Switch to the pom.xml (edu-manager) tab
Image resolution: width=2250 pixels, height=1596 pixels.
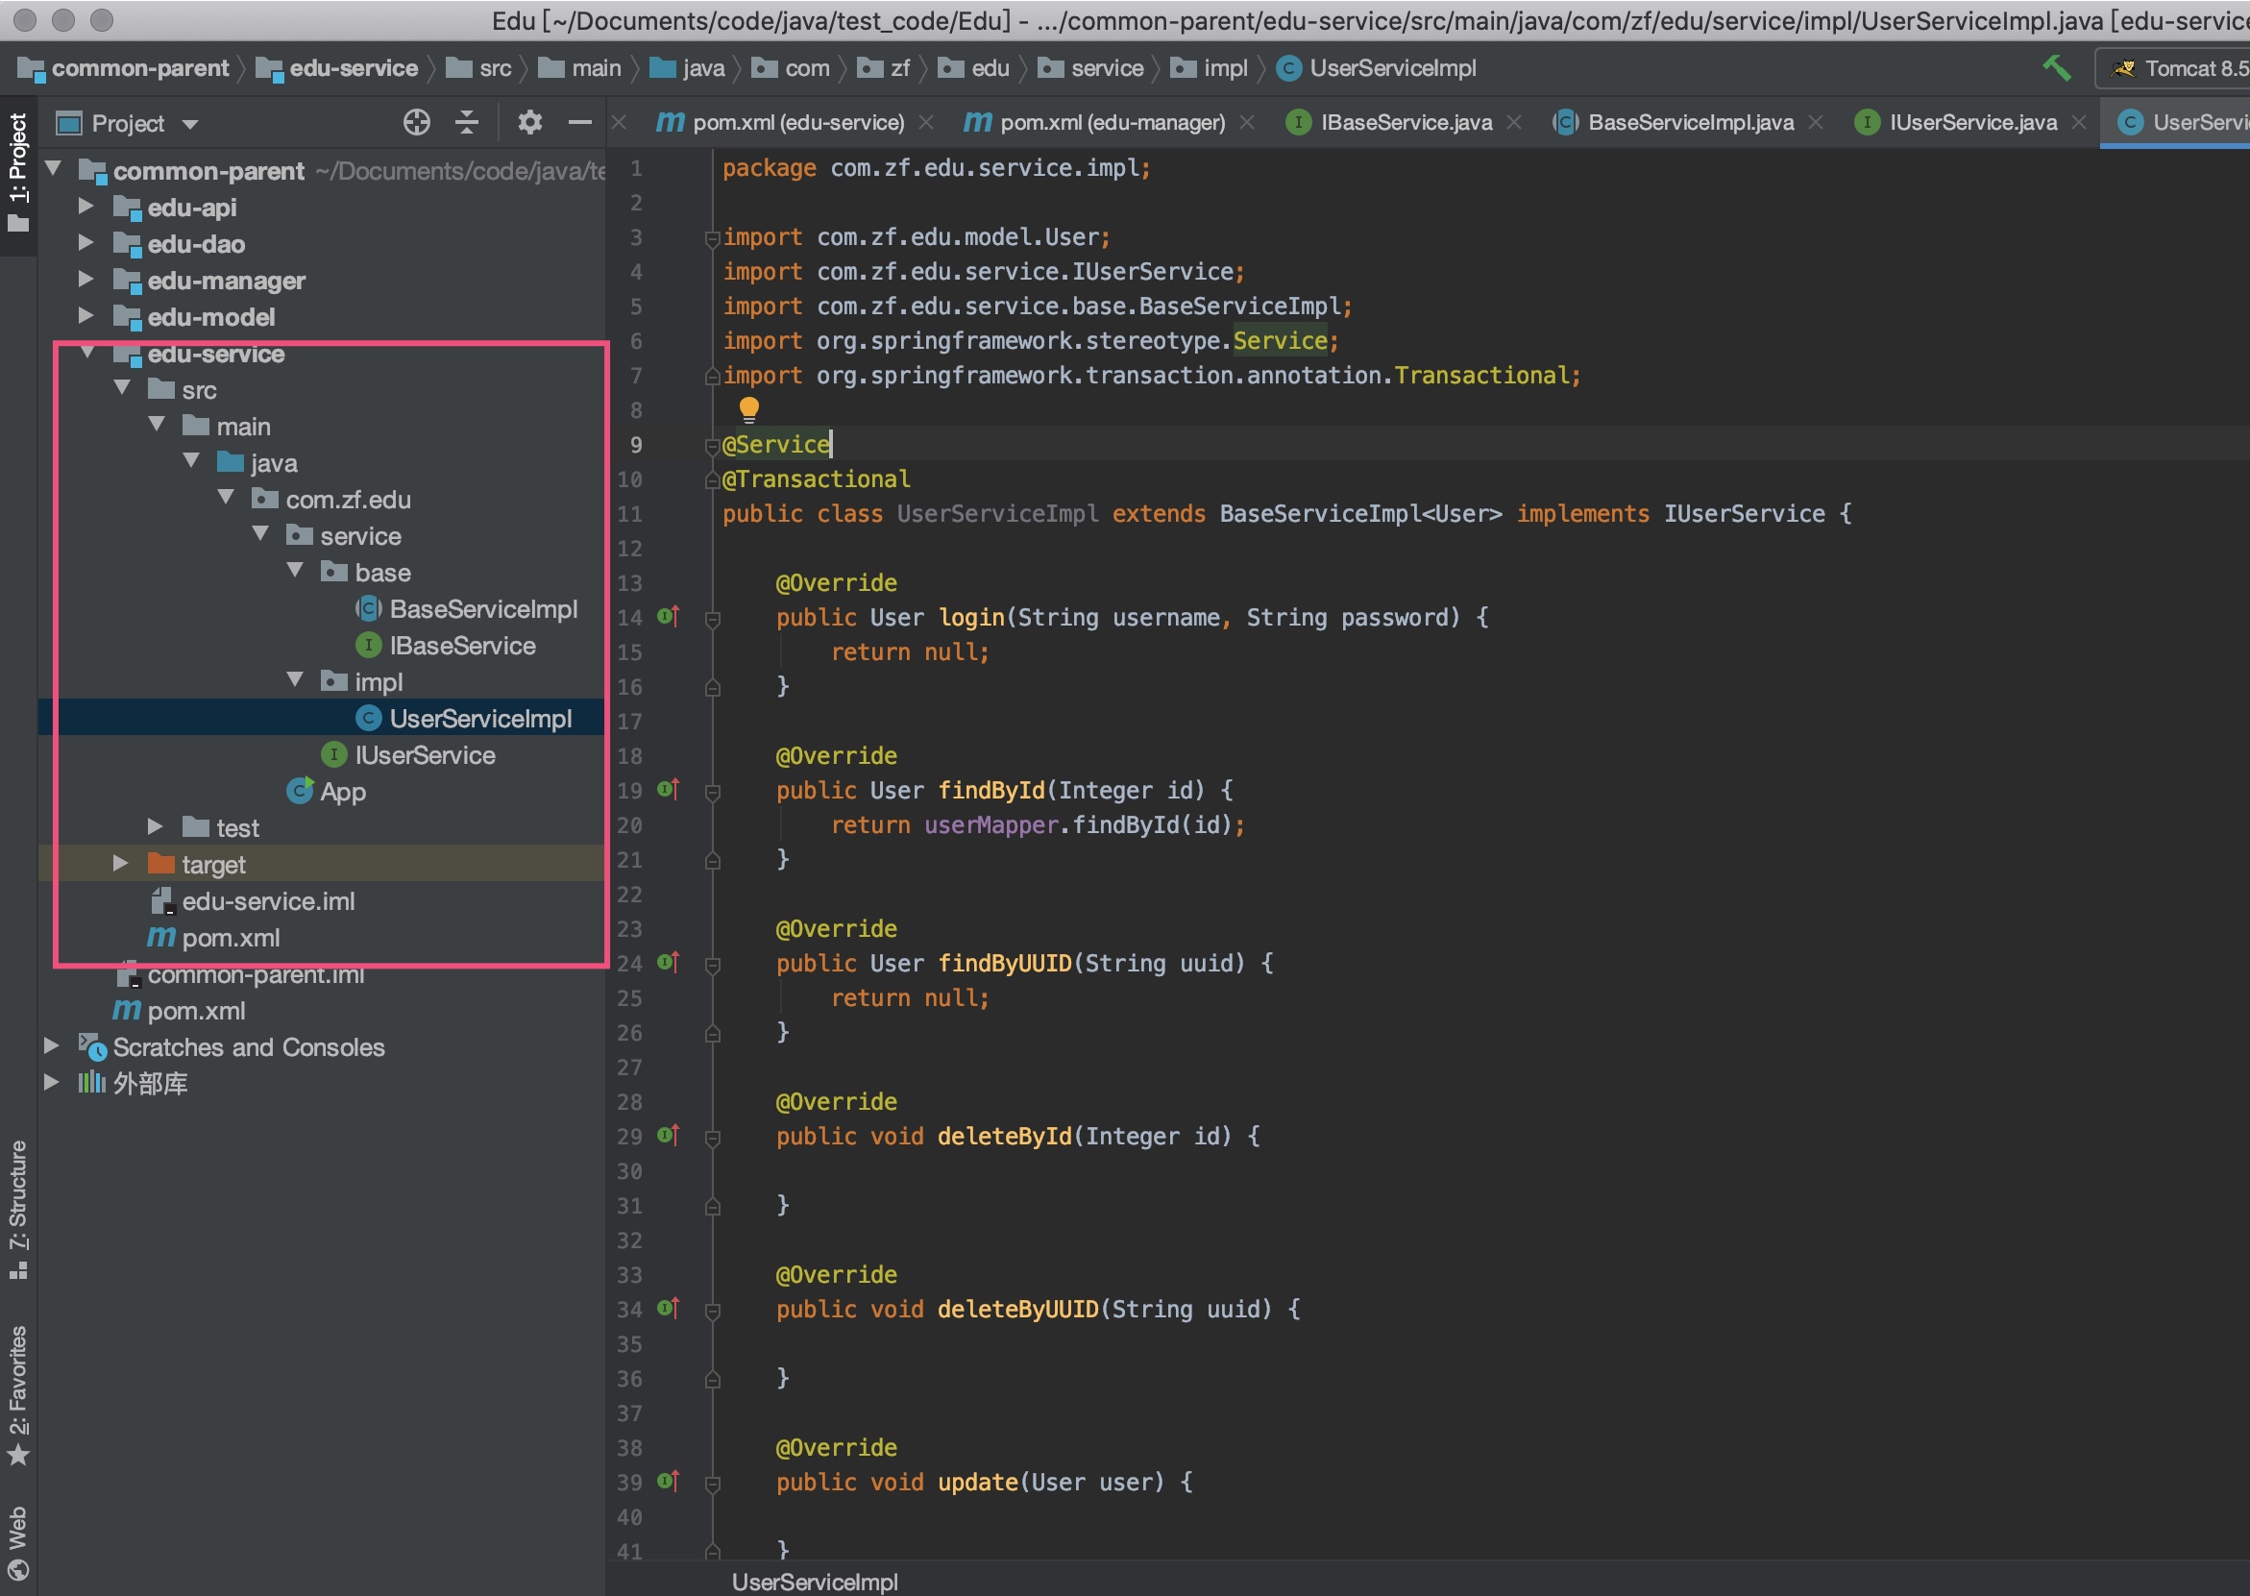(x=1112, y=123)
